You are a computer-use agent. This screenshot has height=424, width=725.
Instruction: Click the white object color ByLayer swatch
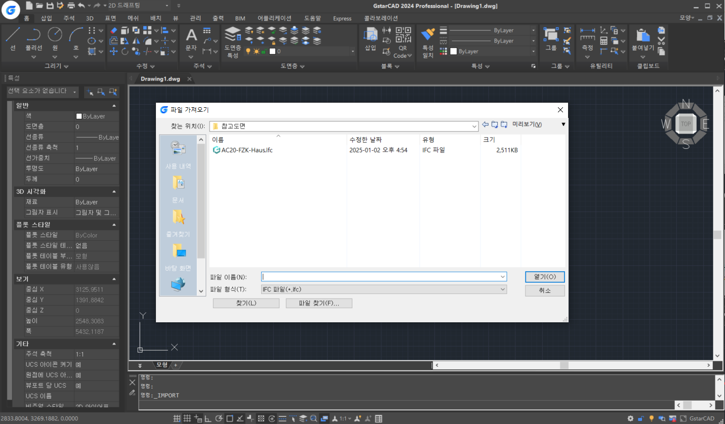[x=453, y=51]
